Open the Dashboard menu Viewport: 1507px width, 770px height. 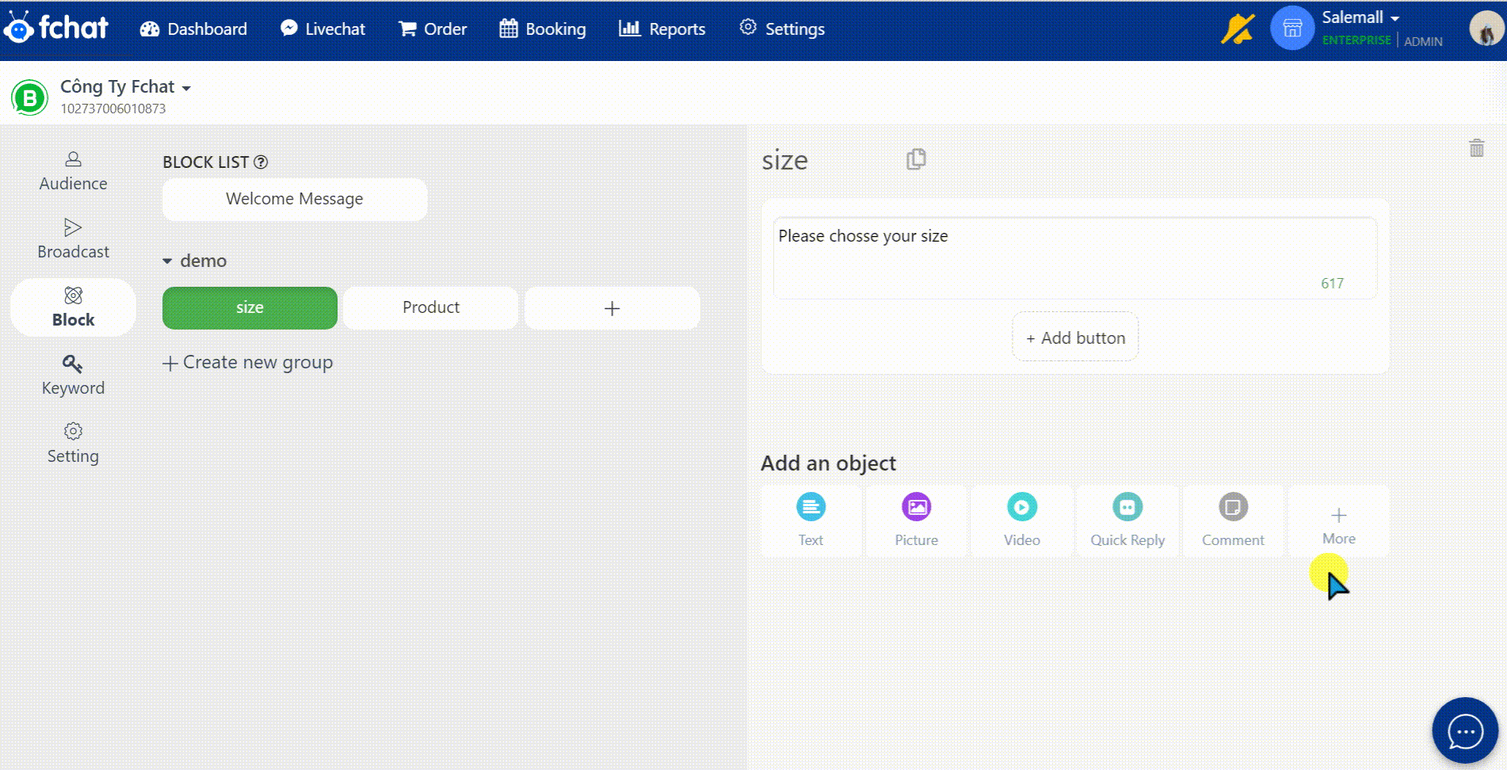pyautogui.click(x=193, y=29)
